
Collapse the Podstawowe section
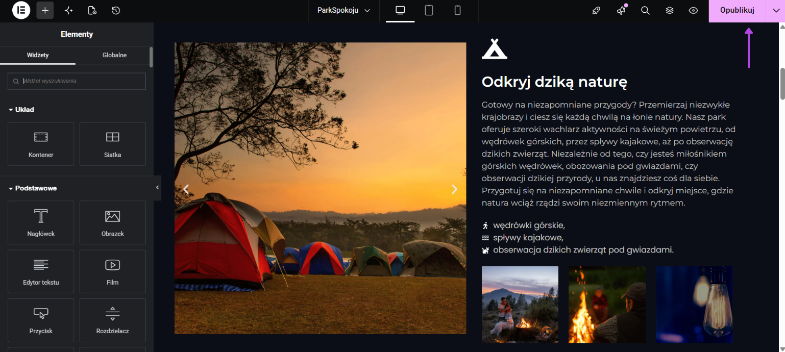click(33, 188)
